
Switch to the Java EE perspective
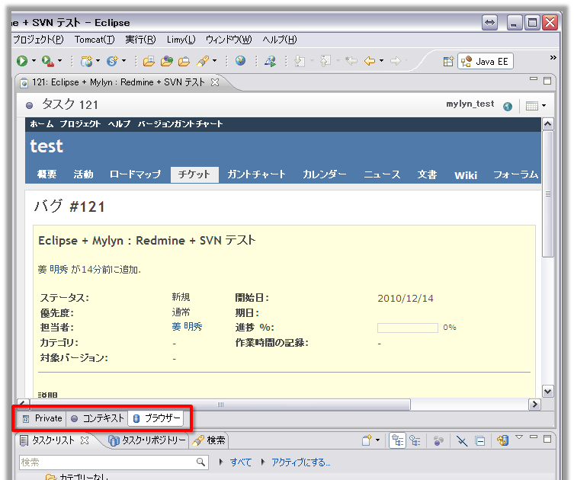click(x=486, y=61)
